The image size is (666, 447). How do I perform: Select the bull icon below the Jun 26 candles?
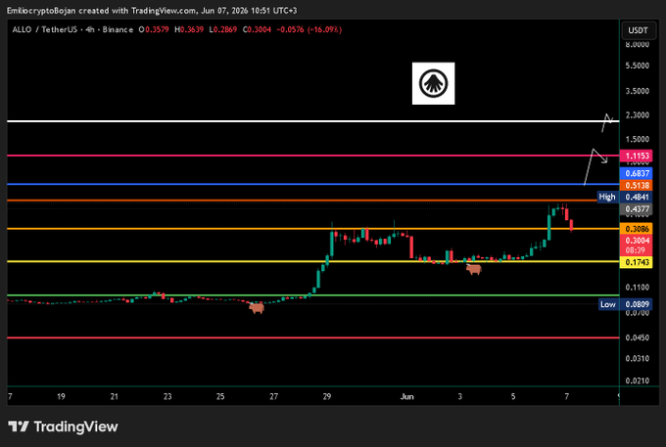pos(257,308)
